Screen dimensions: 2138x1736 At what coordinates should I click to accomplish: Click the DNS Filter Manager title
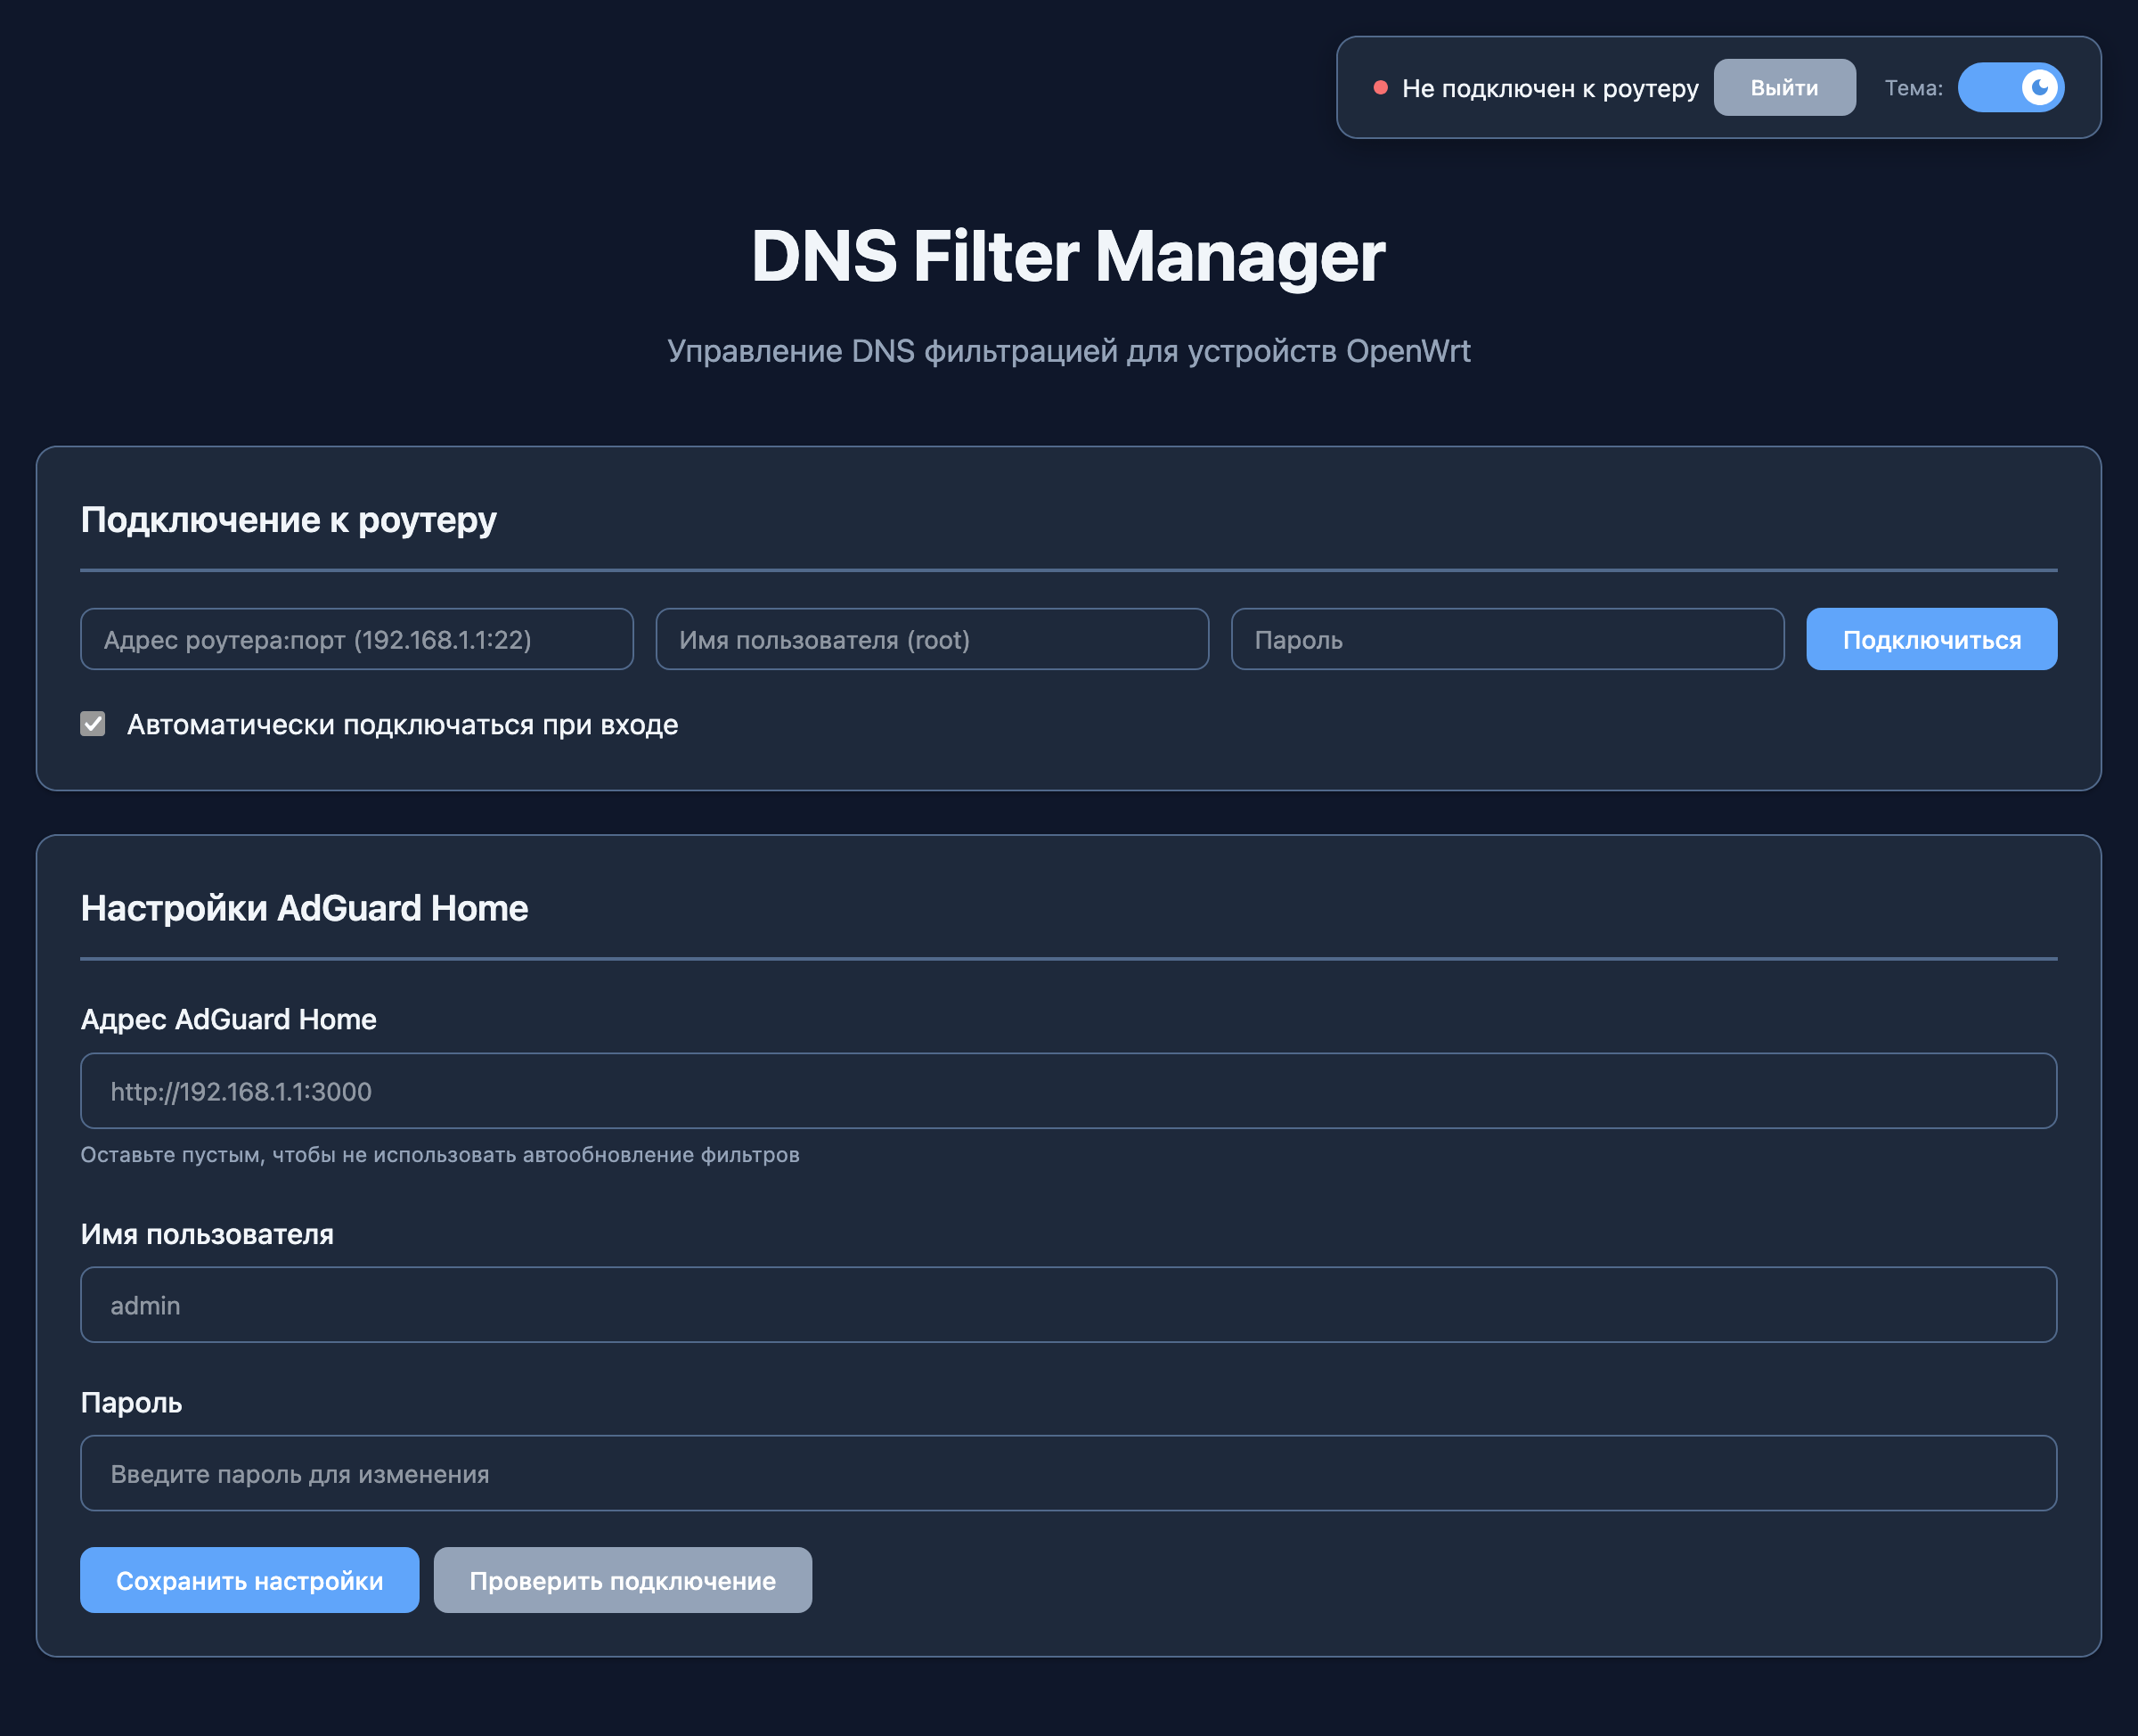point(1067,256)
